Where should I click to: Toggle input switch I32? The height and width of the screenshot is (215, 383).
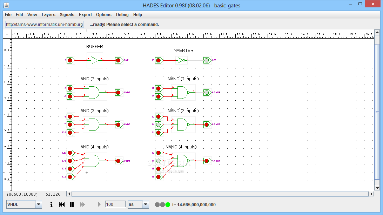tap(70, 177)
